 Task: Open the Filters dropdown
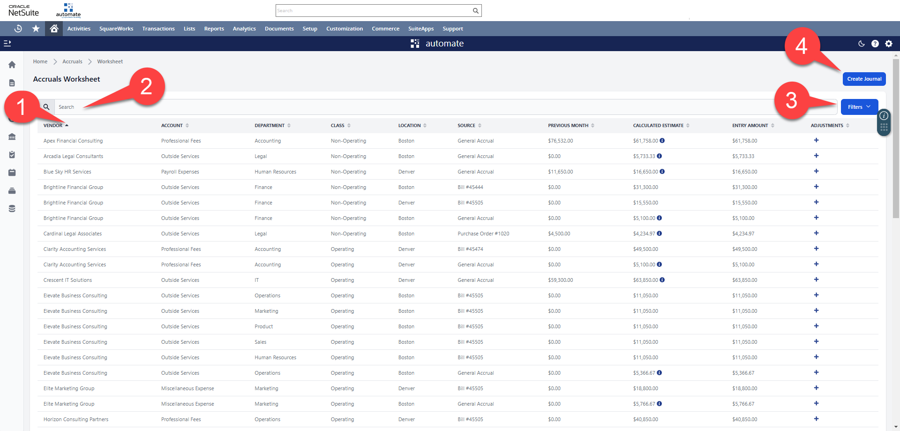tap(859, 107)
